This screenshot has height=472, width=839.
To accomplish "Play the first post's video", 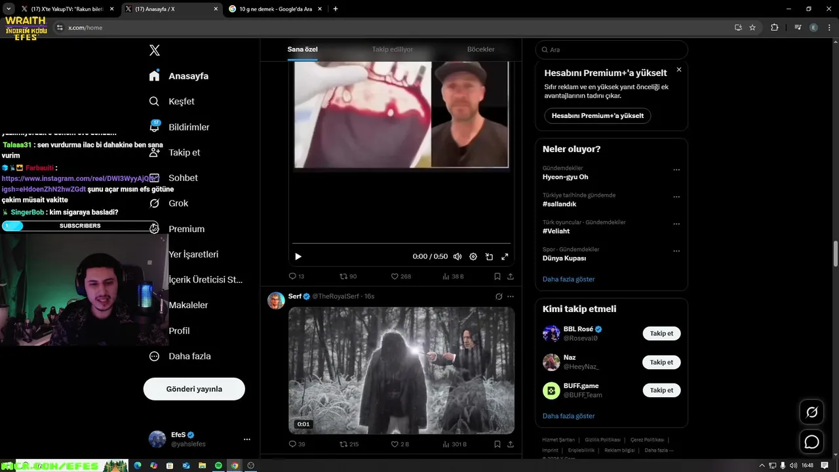I will pos(298,257).
